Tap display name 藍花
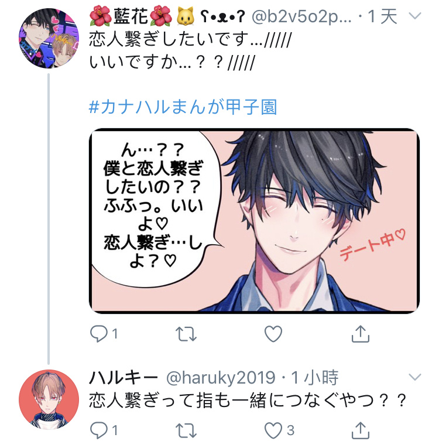This screenshot has width=439, height=448. coord(131,16)
